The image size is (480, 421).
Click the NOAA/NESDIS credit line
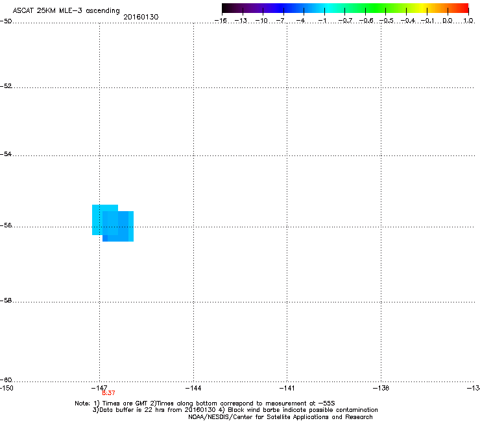coord(280,417)
